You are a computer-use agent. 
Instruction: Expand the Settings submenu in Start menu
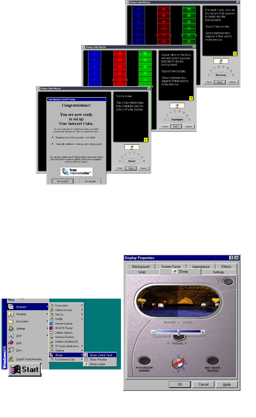click(x=47, y=328)
